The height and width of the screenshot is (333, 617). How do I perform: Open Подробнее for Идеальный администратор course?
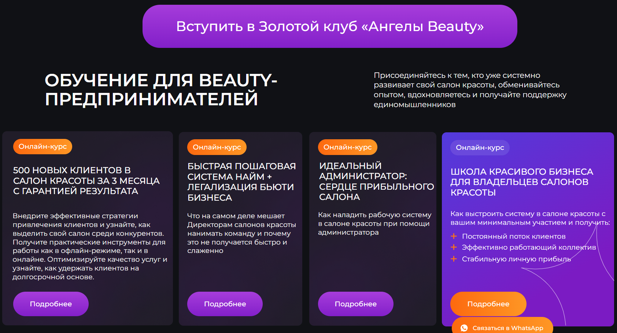pos(356,304)
